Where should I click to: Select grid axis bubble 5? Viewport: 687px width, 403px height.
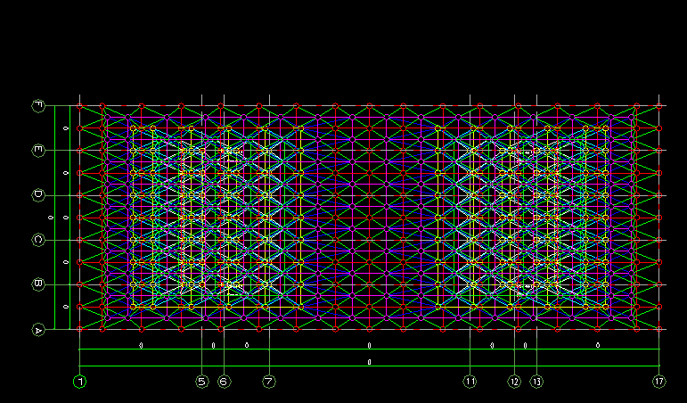[201, 382]
